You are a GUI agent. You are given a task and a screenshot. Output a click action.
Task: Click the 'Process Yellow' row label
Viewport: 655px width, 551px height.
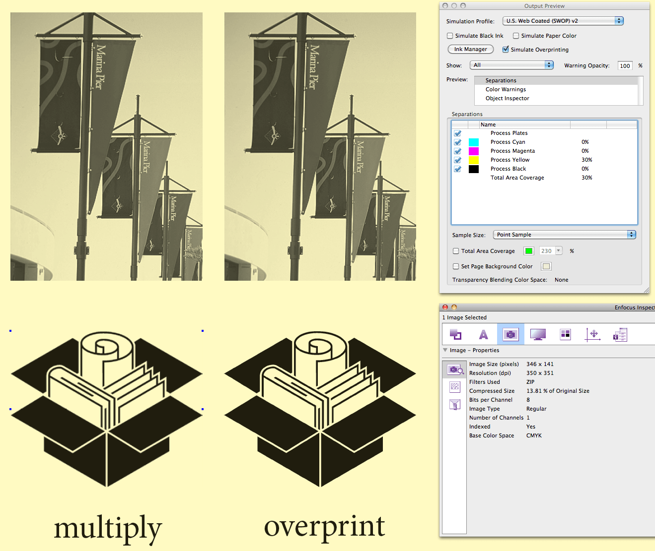[x=510, y=160]
